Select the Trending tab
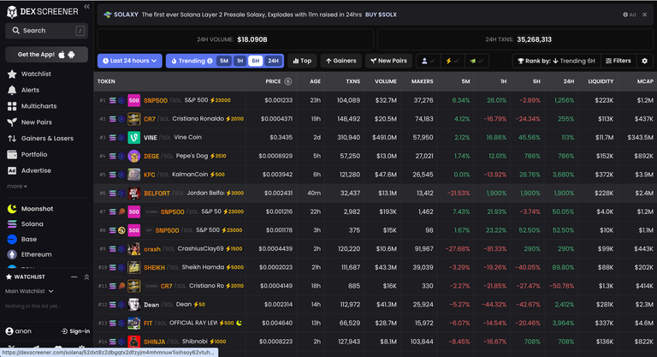This screenshot has width=657, height=357. point(191,61)
